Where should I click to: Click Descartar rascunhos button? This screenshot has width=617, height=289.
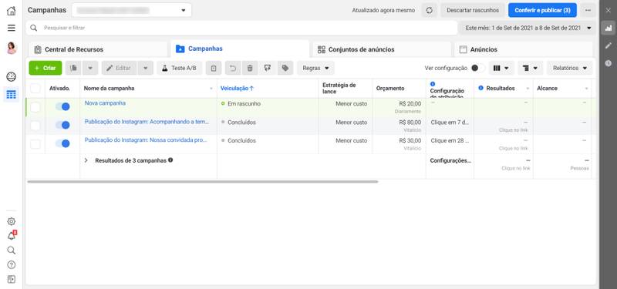tap(473, 10)
